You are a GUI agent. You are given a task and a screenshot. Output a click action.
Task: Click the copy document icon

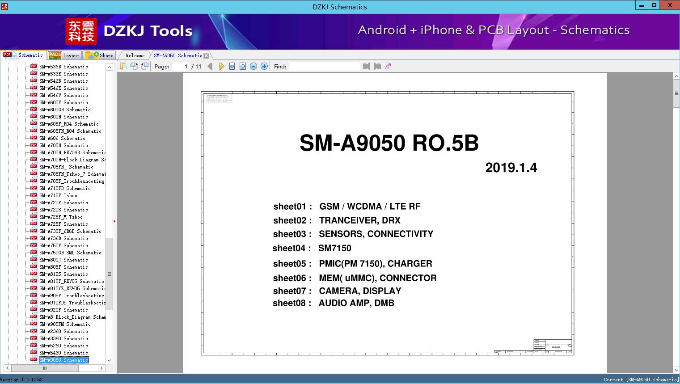(123, 66)
